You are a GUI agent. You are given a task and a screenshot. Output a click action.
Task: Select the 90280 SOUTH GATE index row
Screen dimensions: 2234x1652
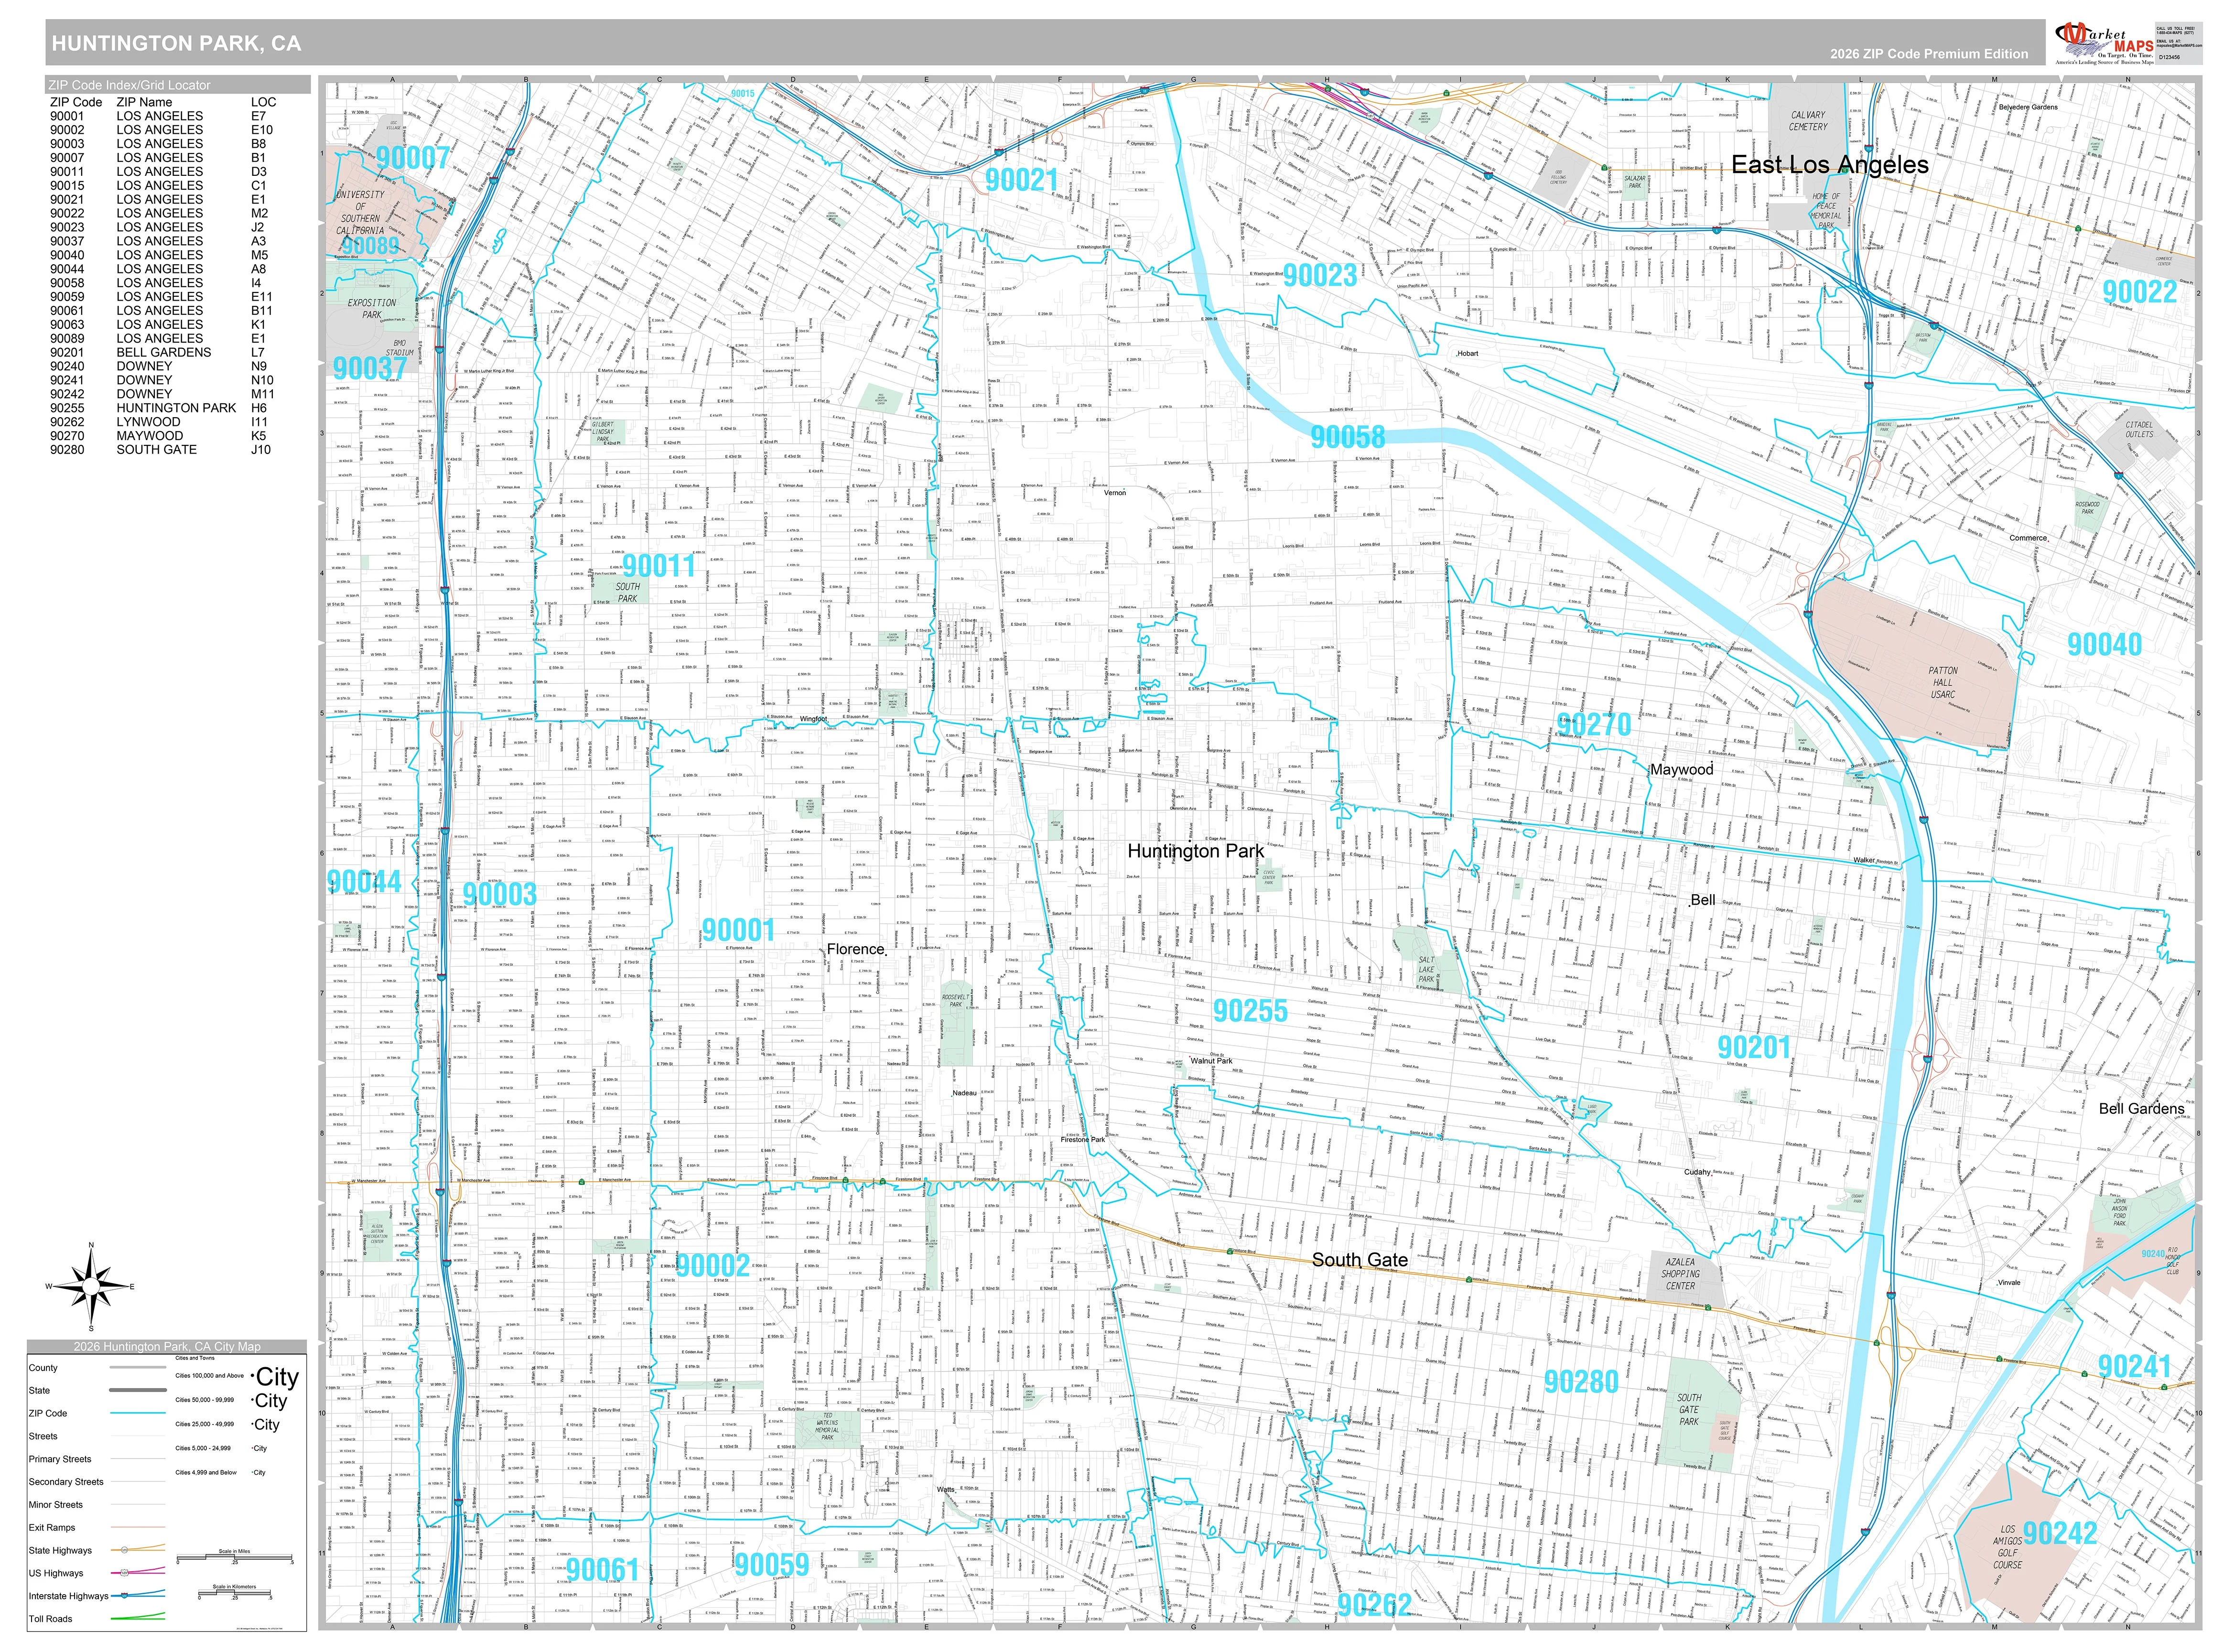(163, 450)
